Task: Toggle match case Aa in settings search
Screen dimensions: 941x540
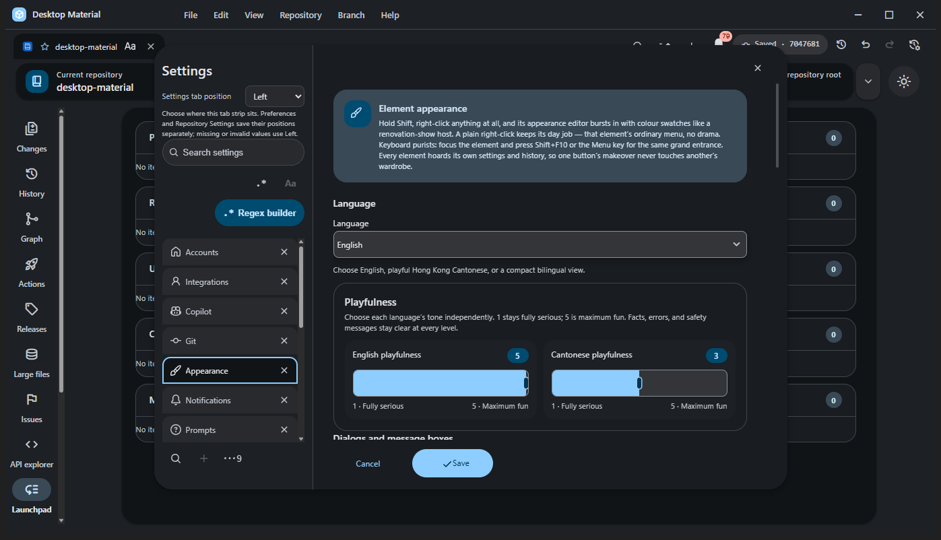Action: [290, 183]
